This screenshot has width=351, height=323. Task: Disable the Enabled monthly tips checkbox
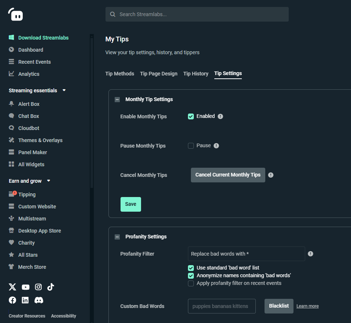(191, 116)
